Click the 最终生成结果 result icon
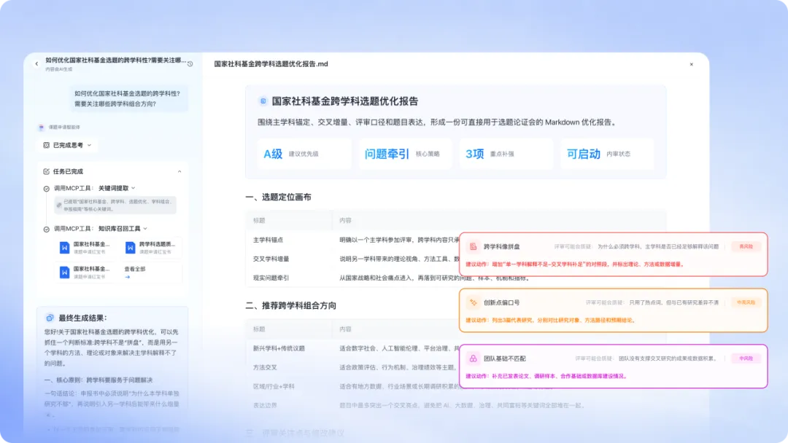The image size is (788, 443). [50, 318]
